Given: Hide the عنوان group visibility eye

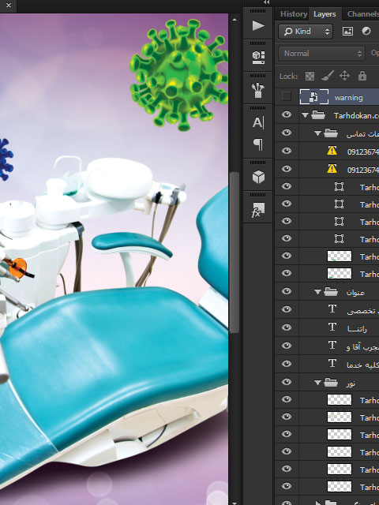Looking at the screenshot, I should click(x=287, y=291).
